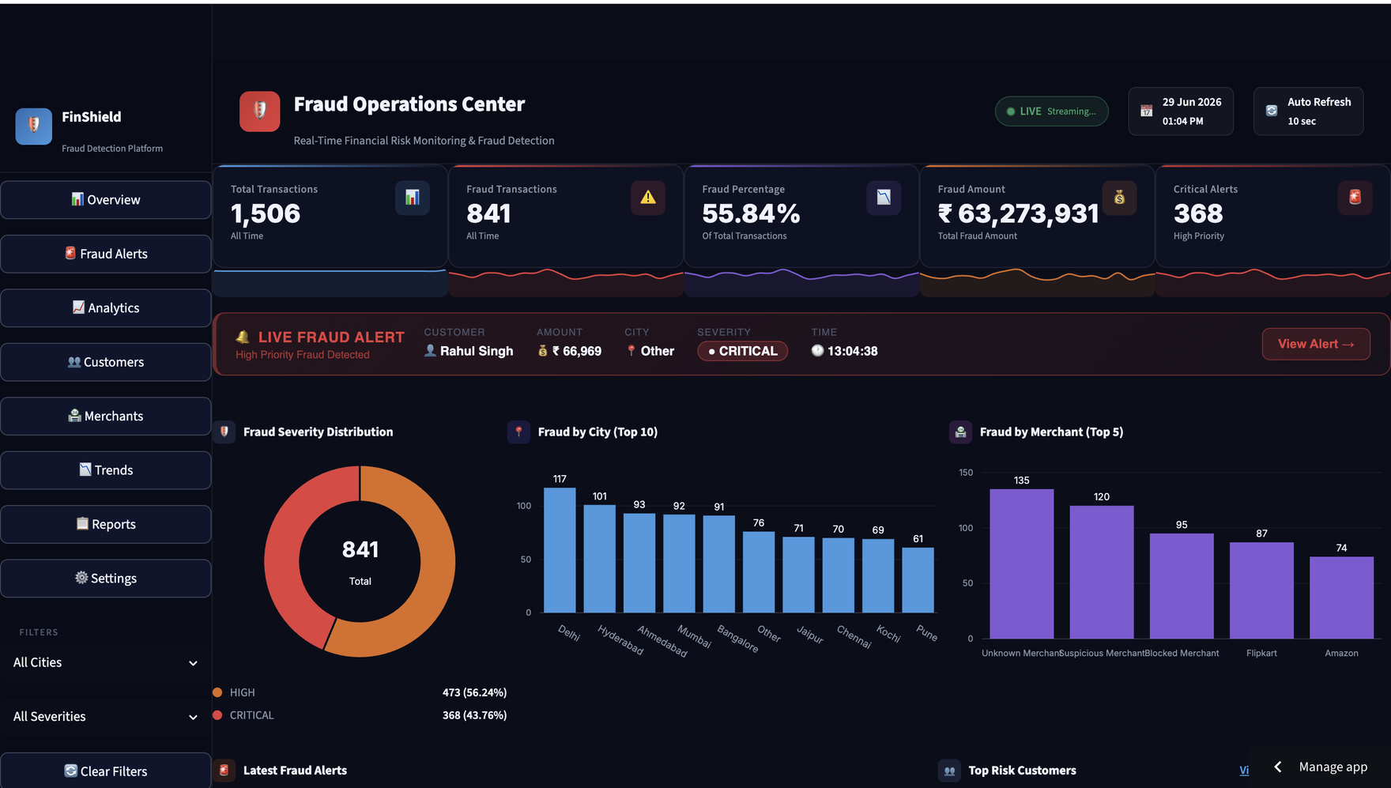Click the partially hidden Vi link
Screen dimensions: 1391x788
1244,771
